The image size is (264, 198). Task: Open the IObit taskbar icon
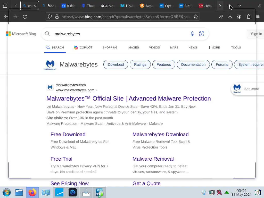(100, 192)
